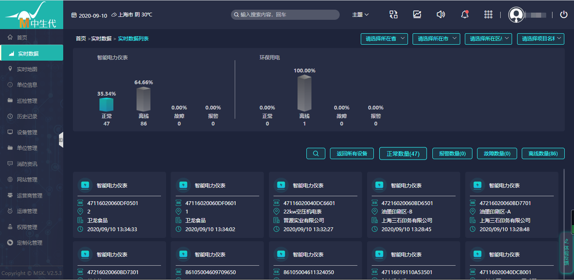The height and width of the screenshot is (280, 574).
Task: Click the user avatar icon
Action: point(516,15)
